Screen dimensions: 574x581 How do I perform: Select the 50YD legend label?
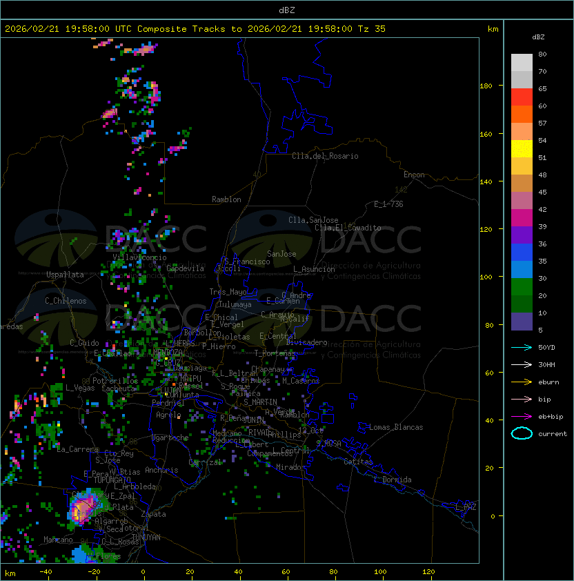pyautogui.click(x=546, y=347)
